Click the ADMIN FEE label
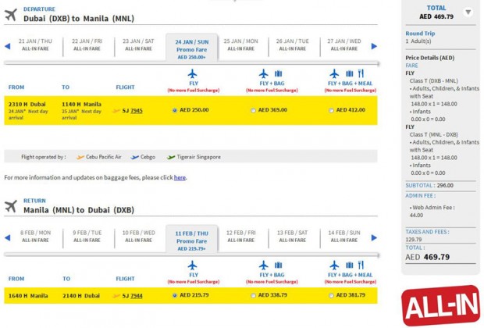 pos(421,196)
